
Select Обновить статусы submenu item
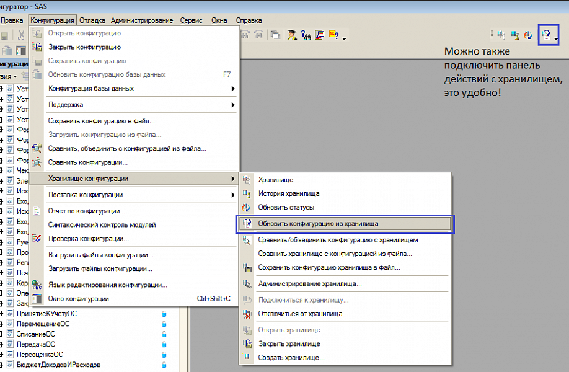pos(345,208)
